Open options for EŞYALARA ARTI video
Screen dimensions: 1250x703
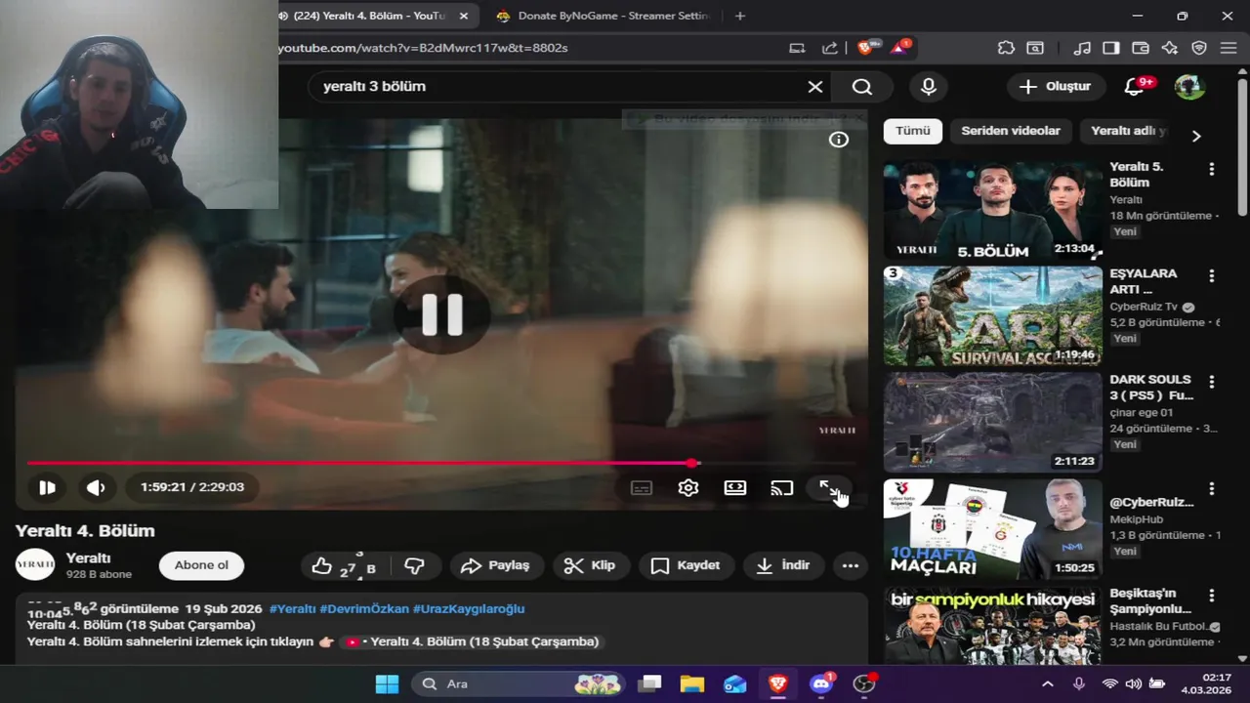[1212, 276]
